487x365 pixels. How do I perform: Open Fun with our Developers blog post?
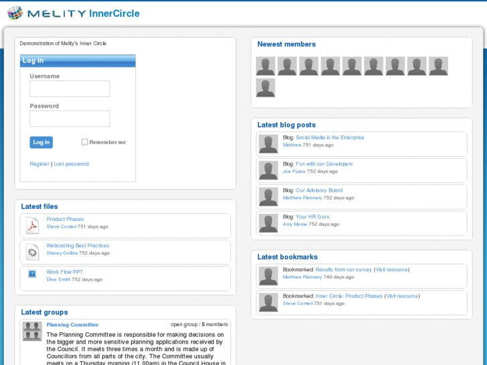click(x=324, y=163)
